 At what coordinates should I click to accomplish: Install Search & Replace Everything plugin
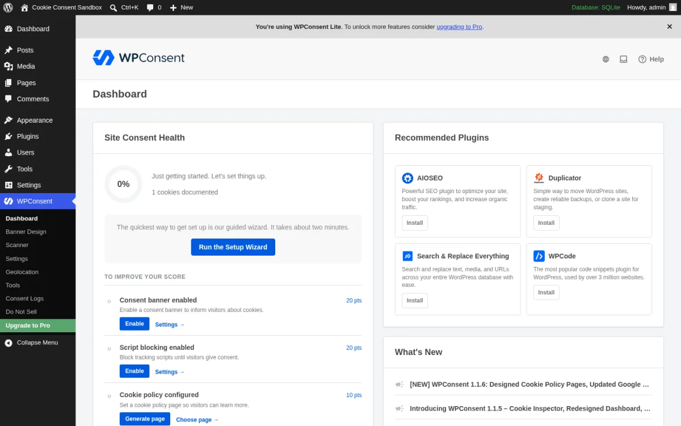415,300
